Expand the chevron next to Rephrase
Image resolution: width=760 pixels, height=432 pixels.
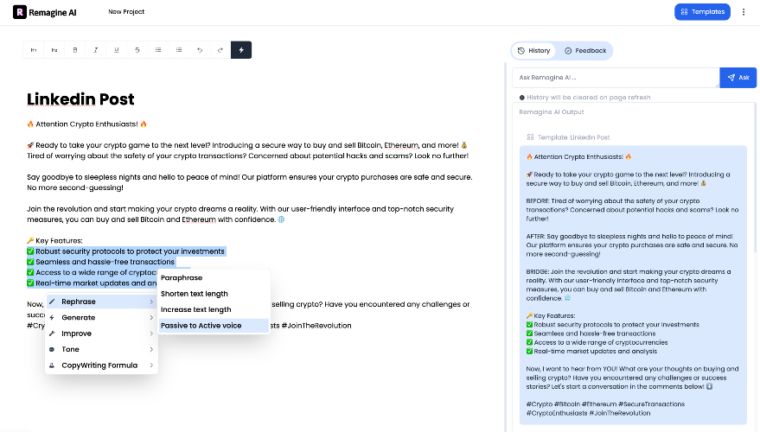[x=151, y=302]
